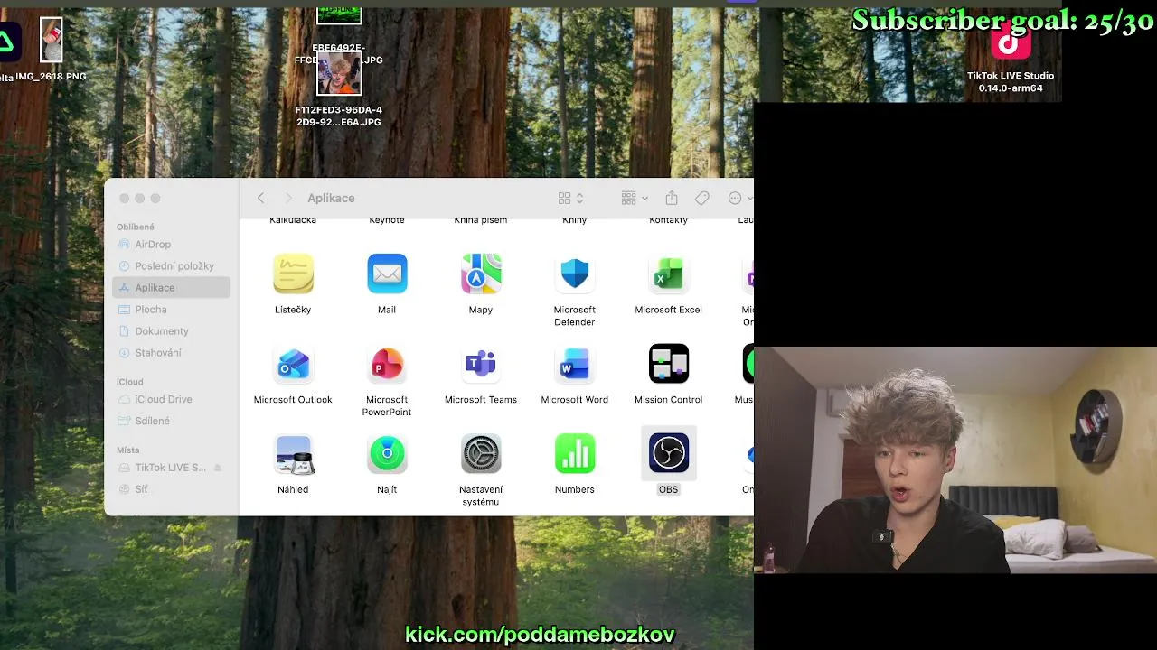Open Microsoft PowerPoint app icon

point(387,364)
